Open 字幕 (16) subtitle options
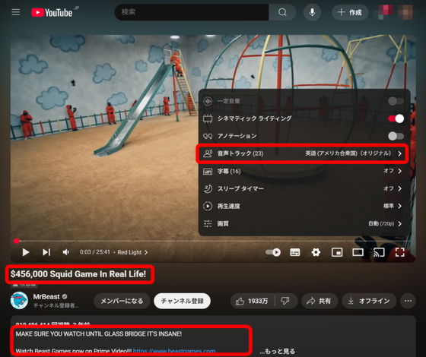 click(x=303, y=171)
